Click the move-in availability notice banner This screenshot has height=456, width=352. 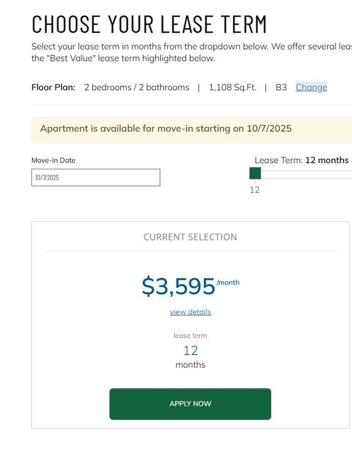pos(191,129)
